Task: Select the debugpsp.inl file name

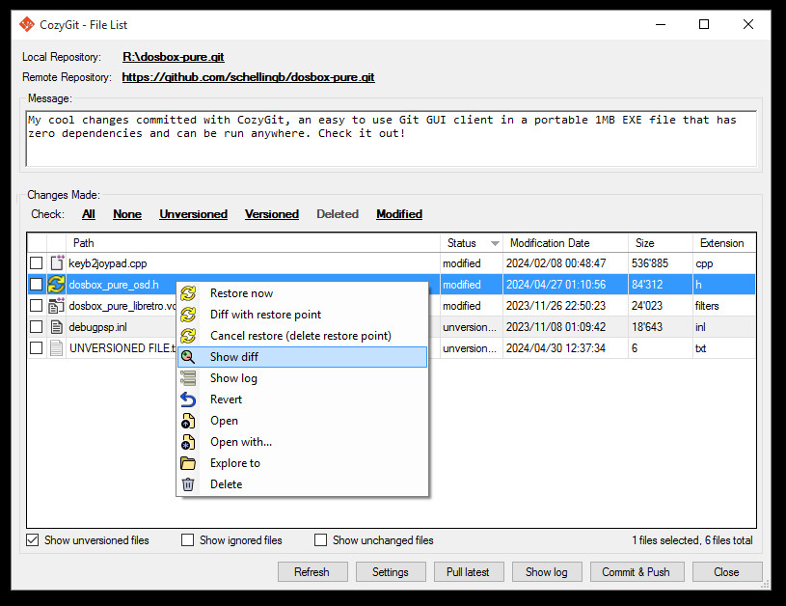Action: (97, 327)
